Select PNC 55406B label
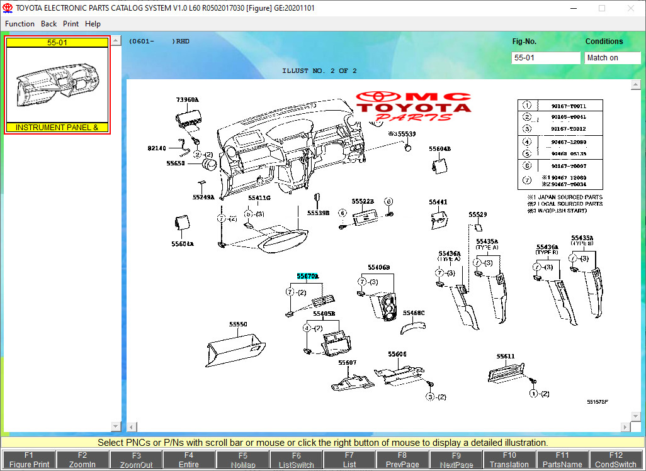 379,267
